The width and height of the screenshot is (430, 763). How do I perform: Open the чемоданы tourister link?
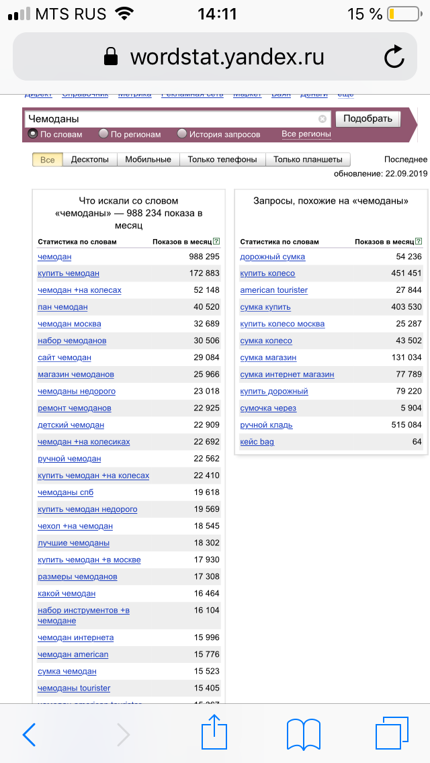click(74, 688)
